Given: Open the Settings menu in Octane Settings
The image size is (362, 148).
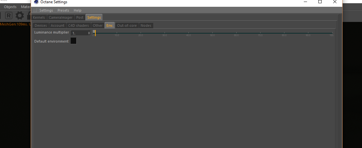Looking at the screenshot, I should [46, 10].
